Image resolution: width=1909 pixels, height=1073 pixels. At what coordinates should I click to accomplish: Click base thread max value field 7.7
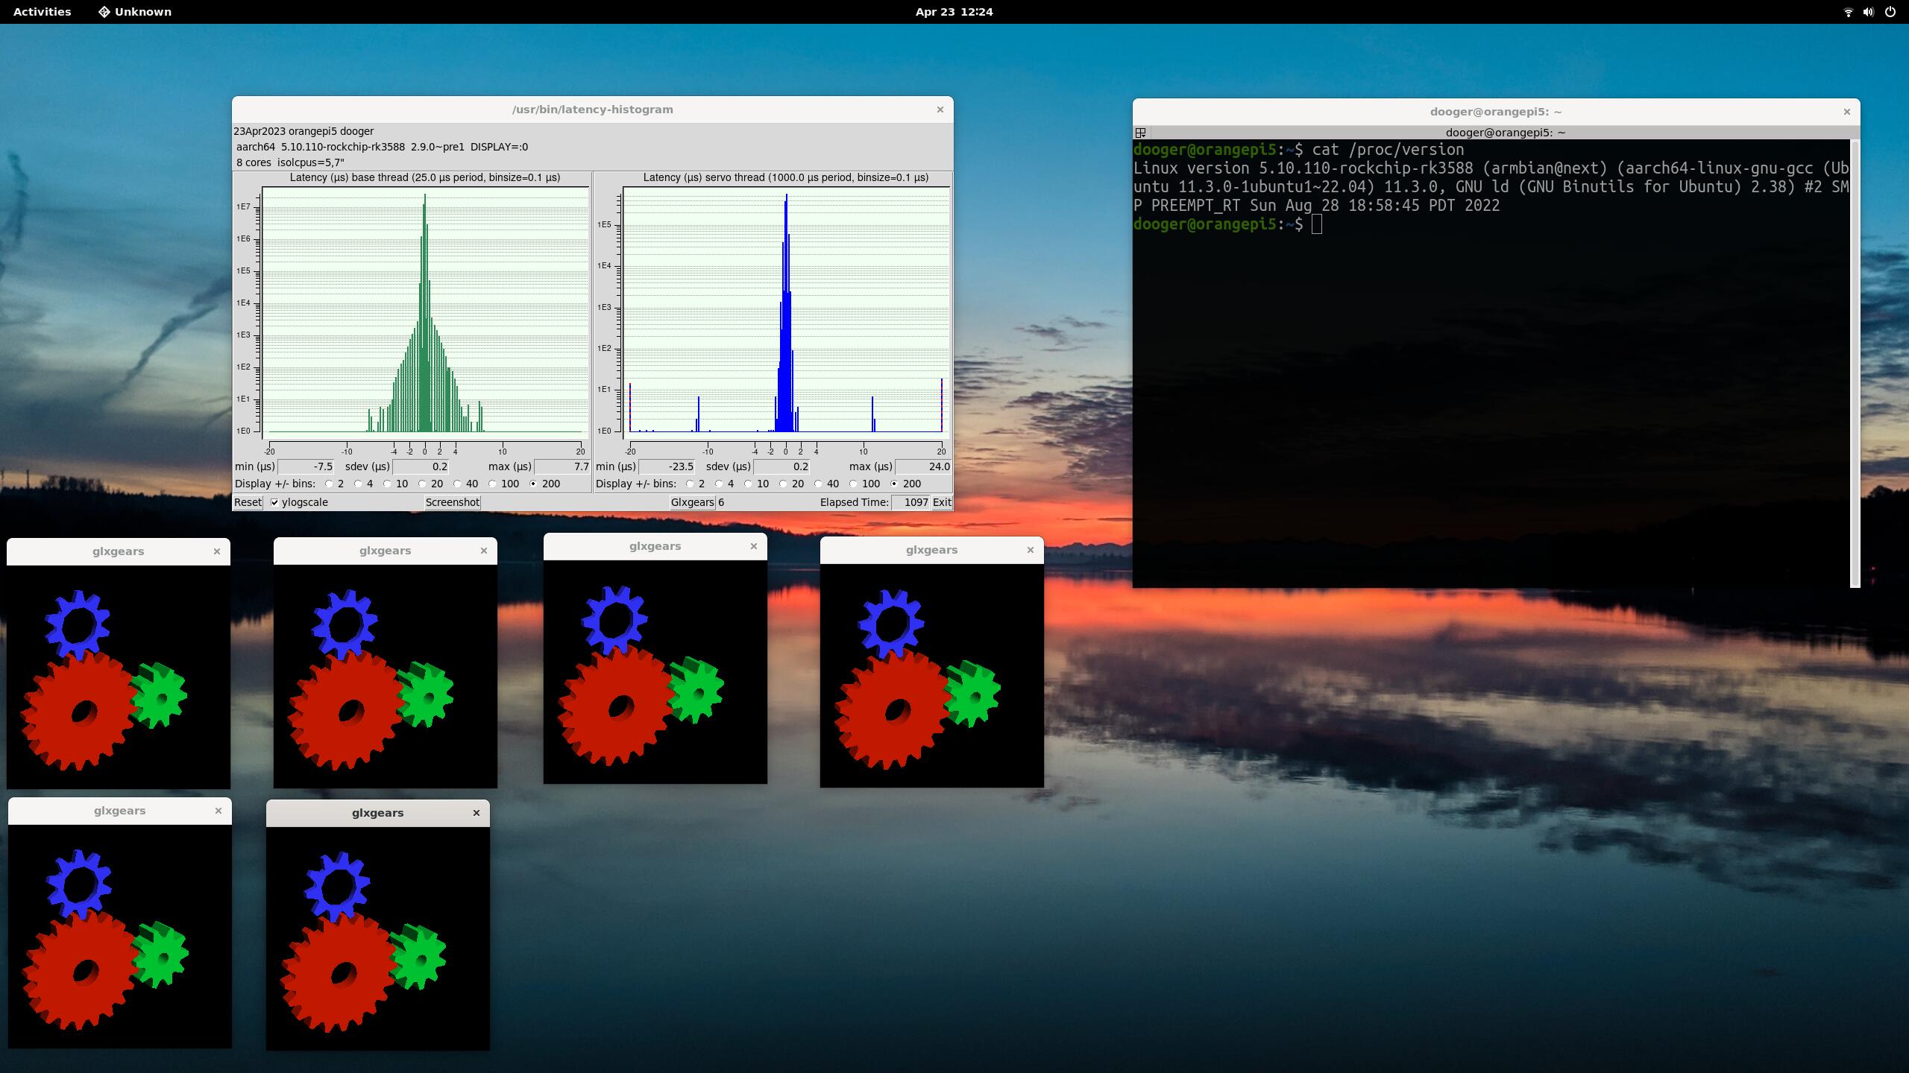pos(562,466)
